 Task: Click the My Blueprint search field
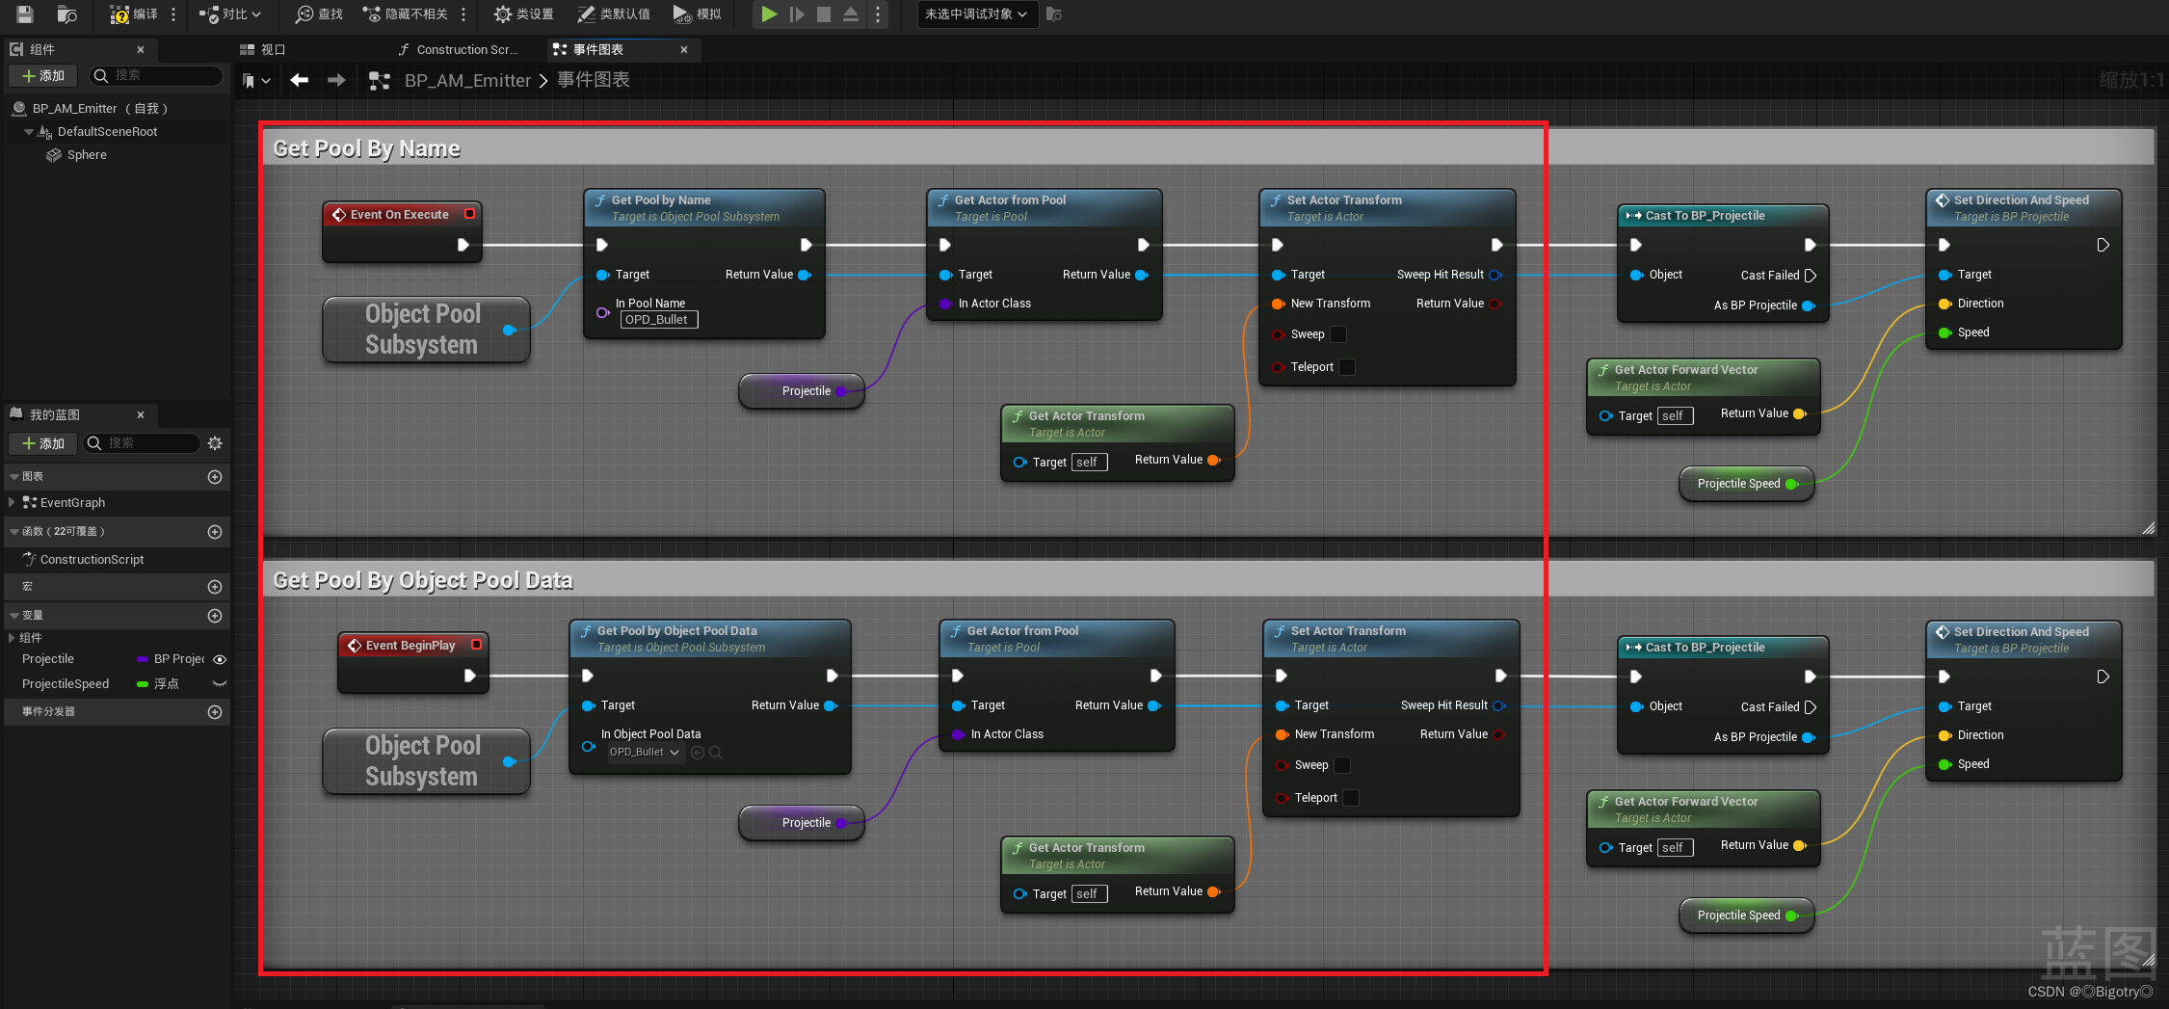pos(143,443)
